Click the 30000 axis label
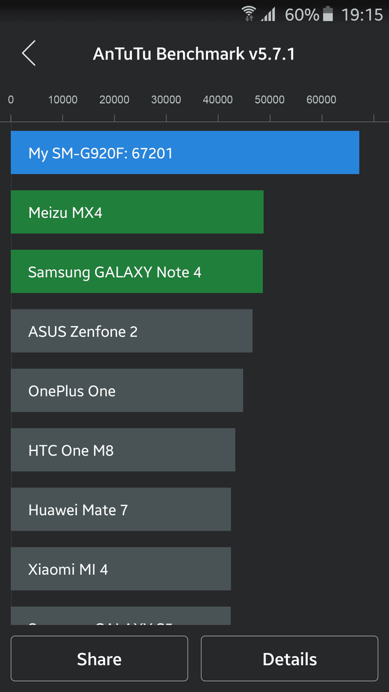Viewport: 389px width, 692px height. 166,100
